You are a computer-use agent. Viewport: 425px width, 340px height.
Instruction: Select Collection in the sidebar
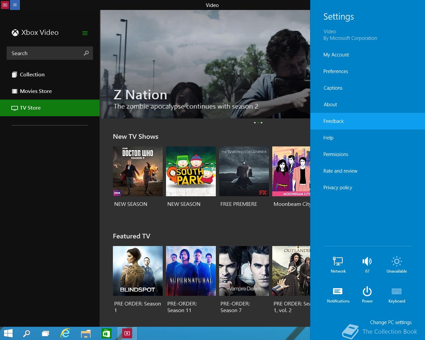50,75
